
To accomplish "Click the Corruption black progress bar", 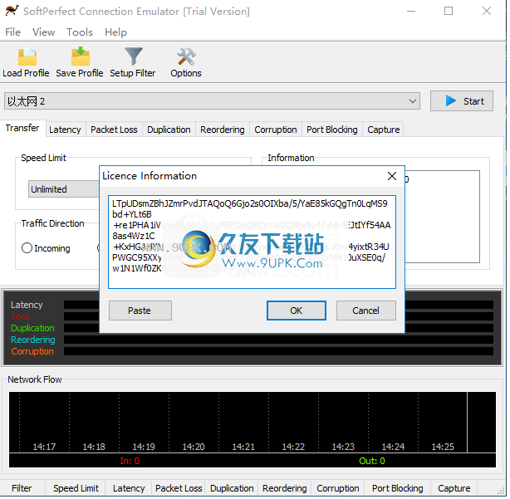I will click(x=278, y=352).
